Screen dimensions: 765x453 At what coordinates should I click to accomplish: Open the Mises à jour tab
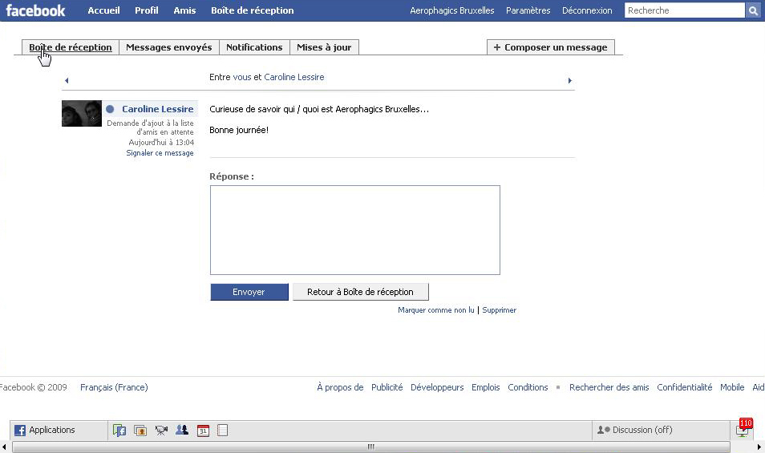(324, 47)
